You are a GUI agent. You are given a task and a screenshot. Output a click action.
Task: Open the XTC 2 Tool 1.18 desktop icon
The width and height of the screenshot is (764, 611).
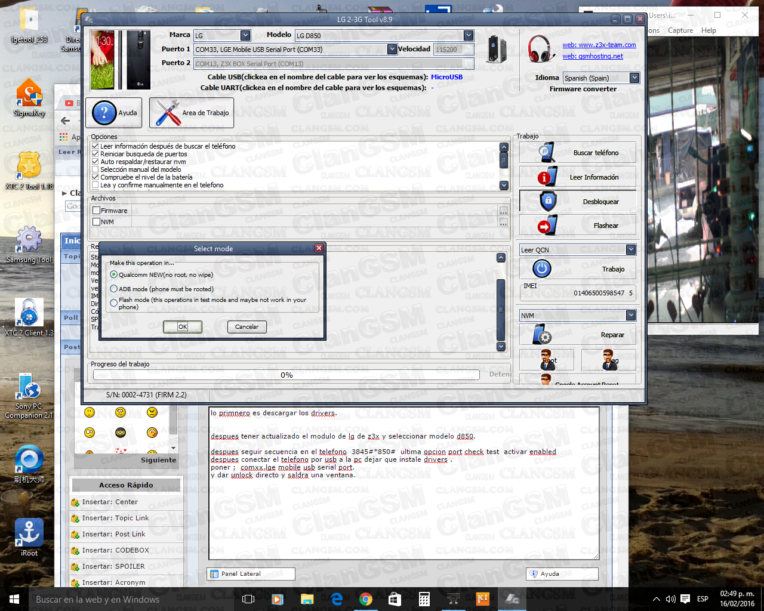click(29, 171)
